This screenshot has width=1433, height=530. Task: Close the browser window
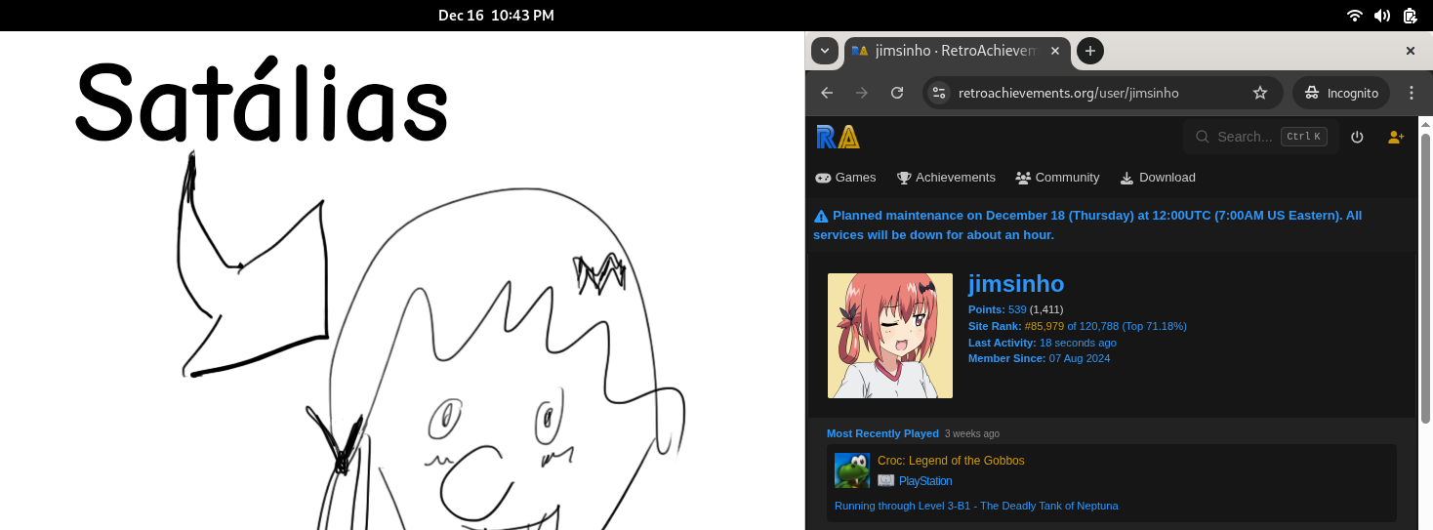click(x=1410, y=51)
